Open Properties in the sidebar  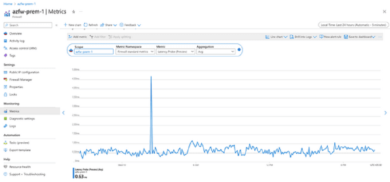point(16,87)
